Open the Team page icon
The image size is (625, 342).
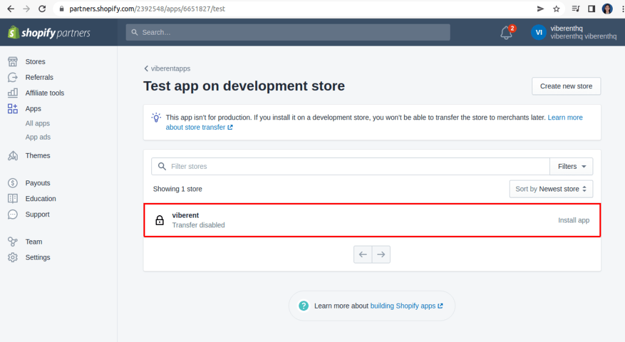pyautogui.click(x=13, y=242)
